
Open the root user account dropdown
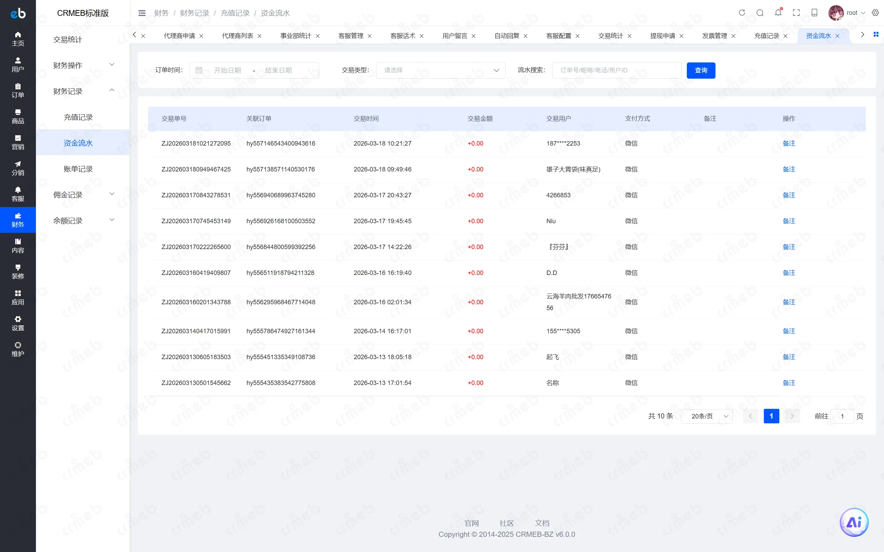click(x=847, y=13)
